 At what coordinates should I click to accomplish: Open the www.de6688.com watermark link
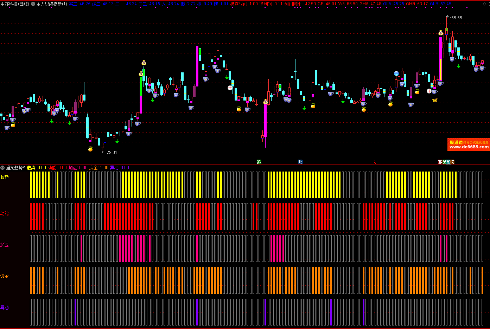[x=469, y=147]
